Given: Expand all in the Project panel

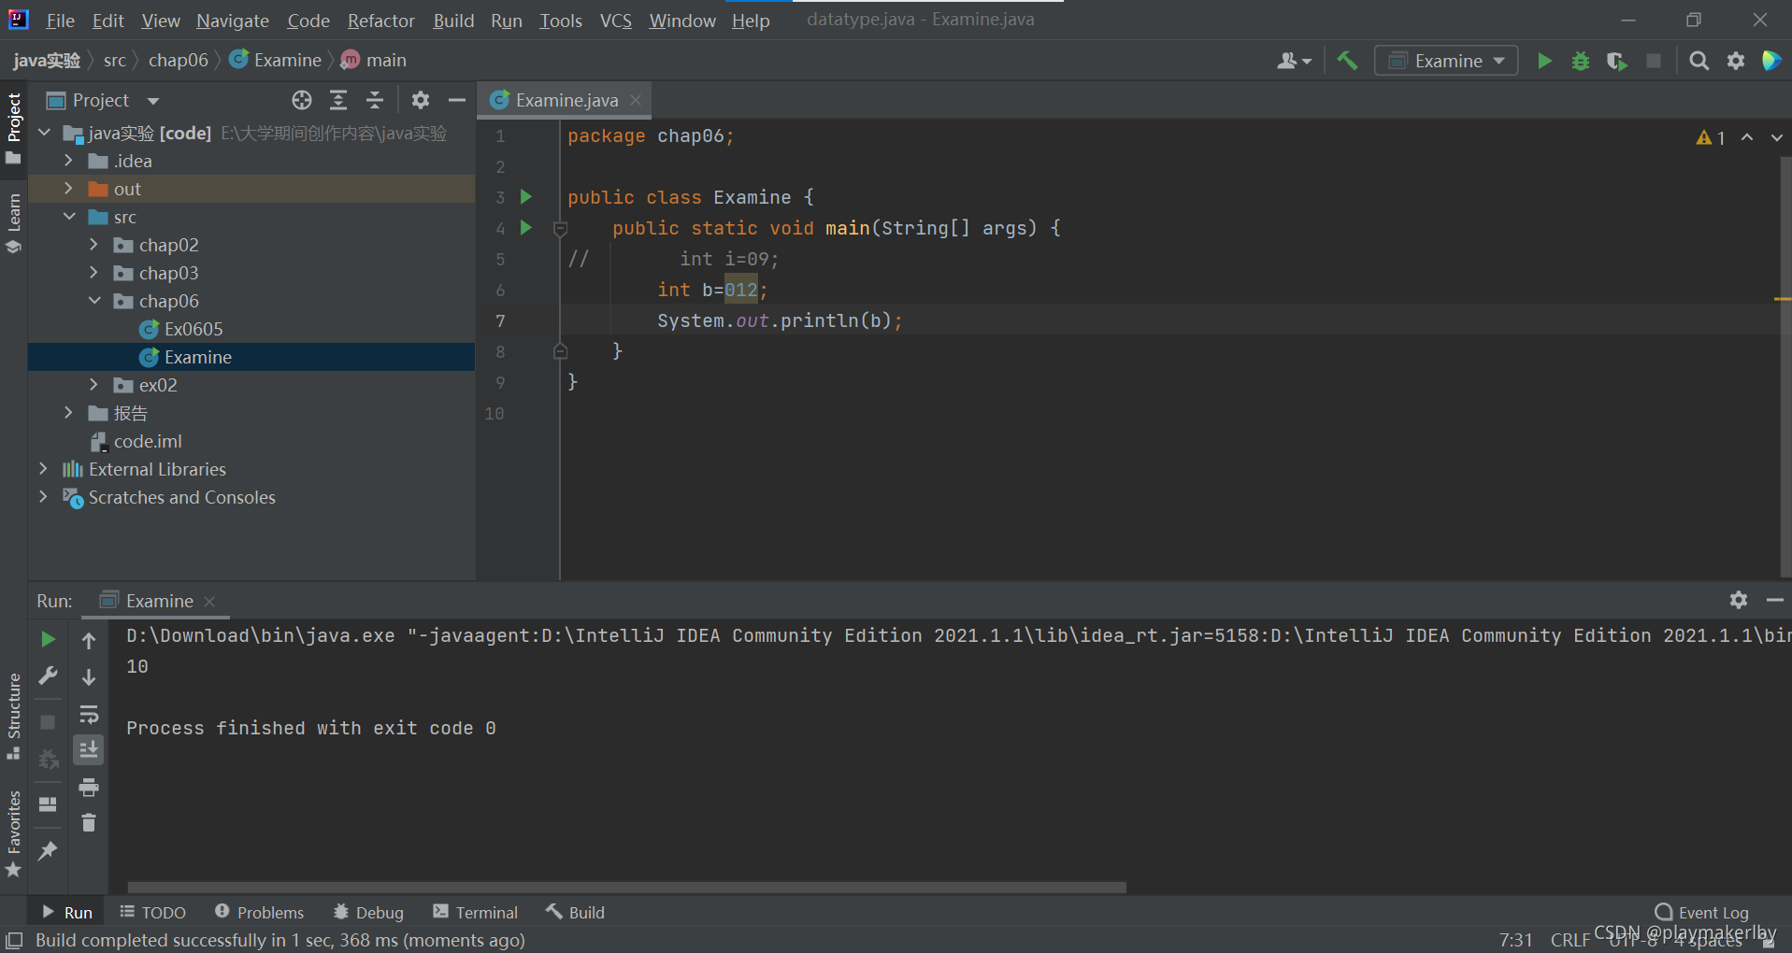Looking at the screenshot, I should point(338,100).
